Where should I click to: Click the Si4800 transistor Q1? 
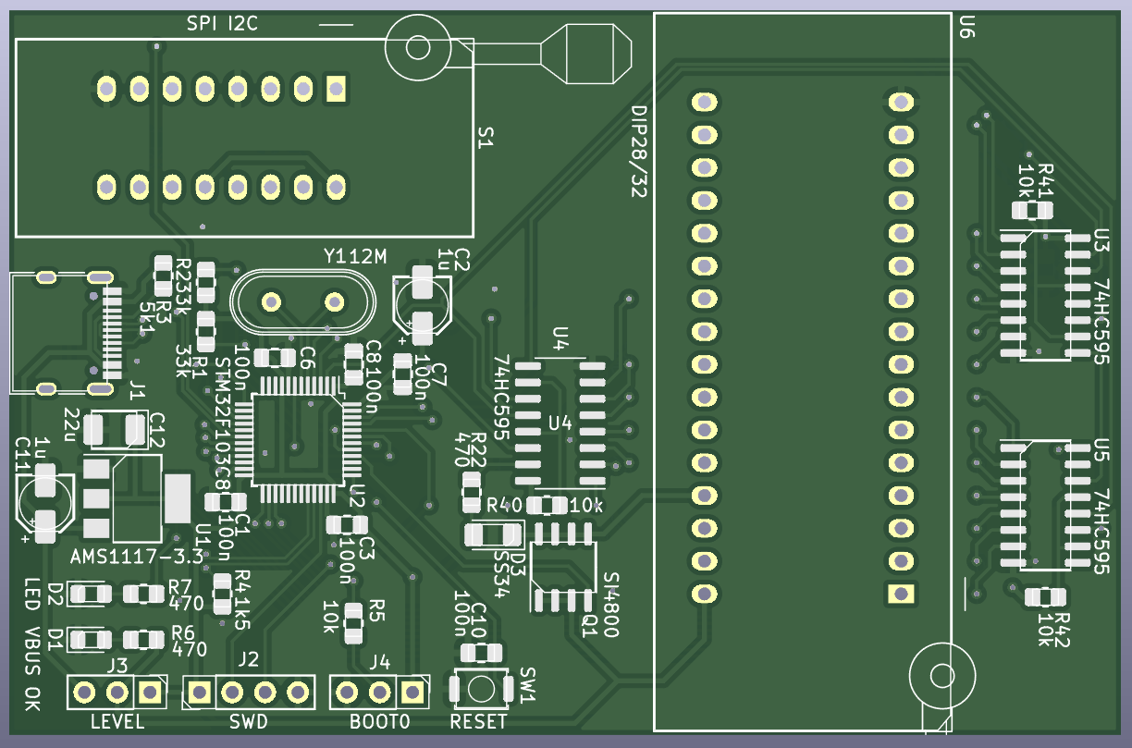563,567
